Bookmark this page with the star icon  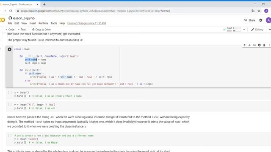coord(259,11)
